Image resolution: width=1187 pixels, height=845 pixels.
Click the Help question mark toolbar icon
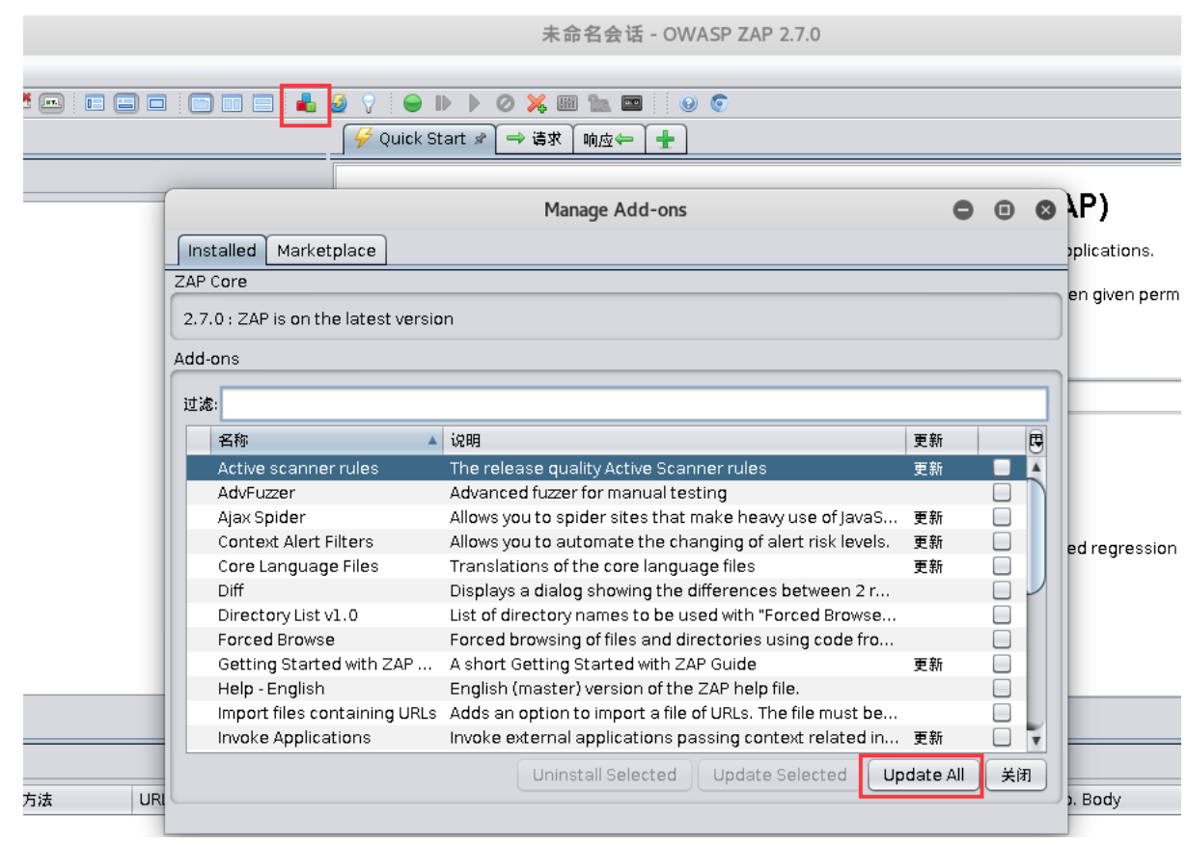click(687, 103)
